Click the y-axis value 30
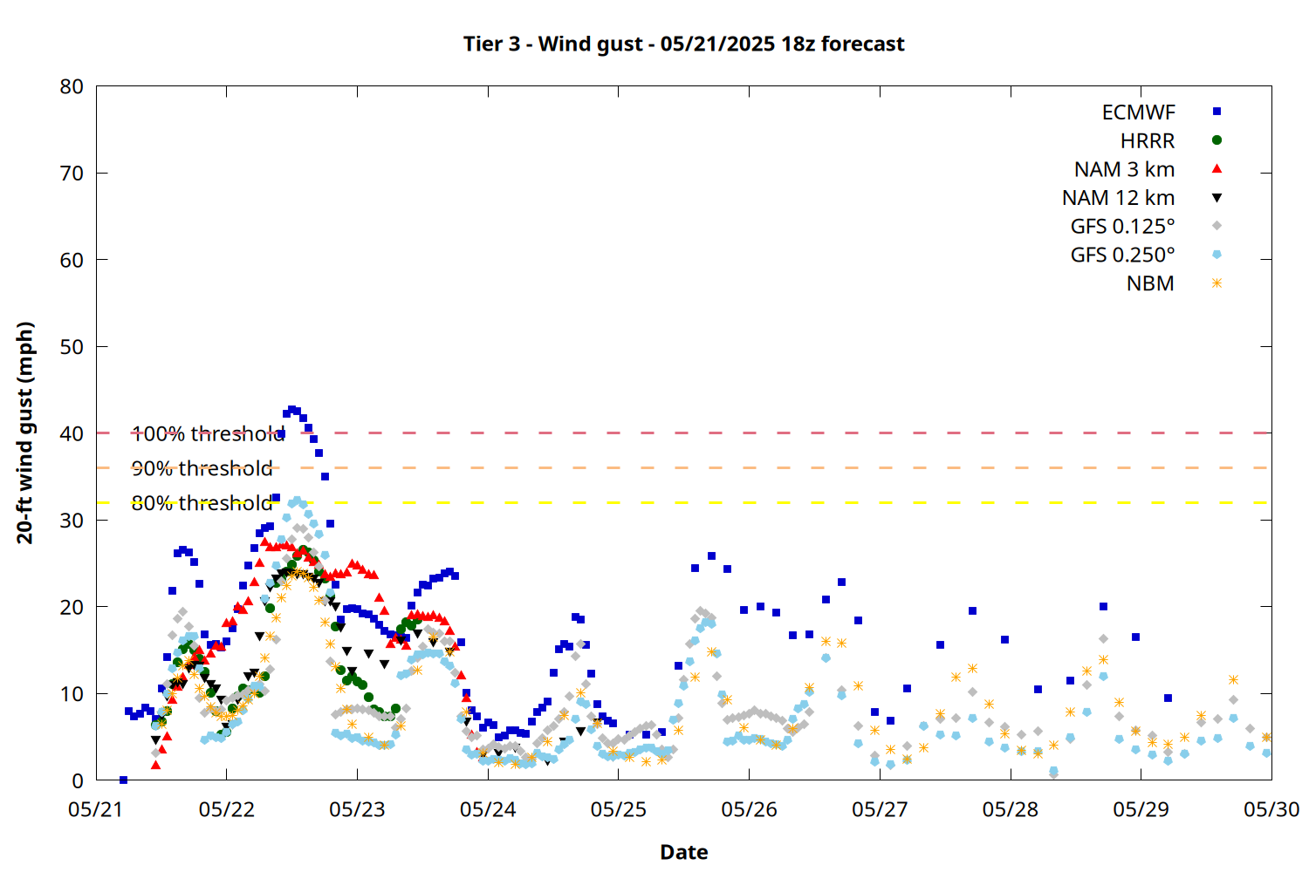This screenshot has height=872, width=1309. (x=72, y=521)
